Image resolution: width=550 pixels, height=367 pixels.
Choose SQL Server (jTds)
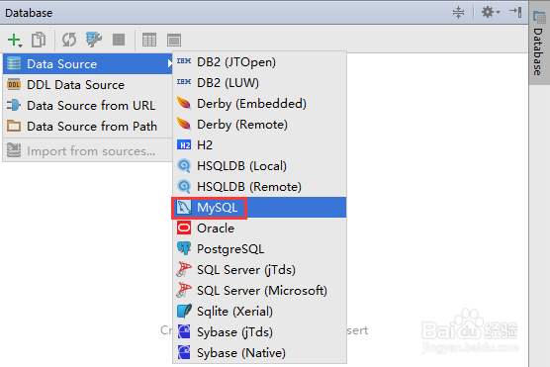coord(259,269)
